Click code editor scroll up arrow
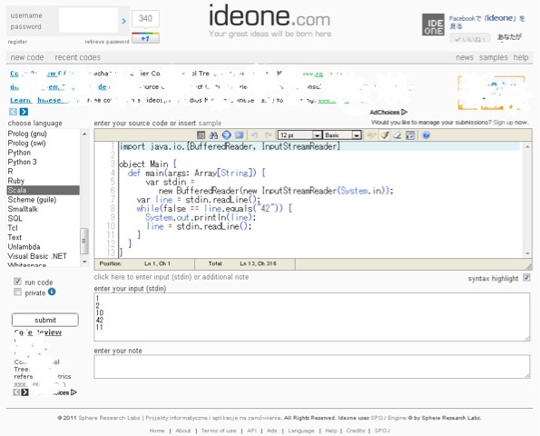The height and width of the screenshot is (436, 540). click(x=527, y=147)
